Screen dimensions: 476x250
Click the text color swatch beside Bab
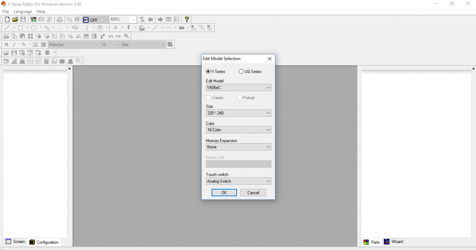170,45
